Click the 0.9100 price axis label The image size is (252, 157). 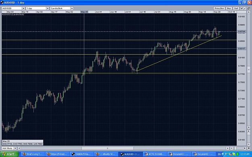pos(242,16)
